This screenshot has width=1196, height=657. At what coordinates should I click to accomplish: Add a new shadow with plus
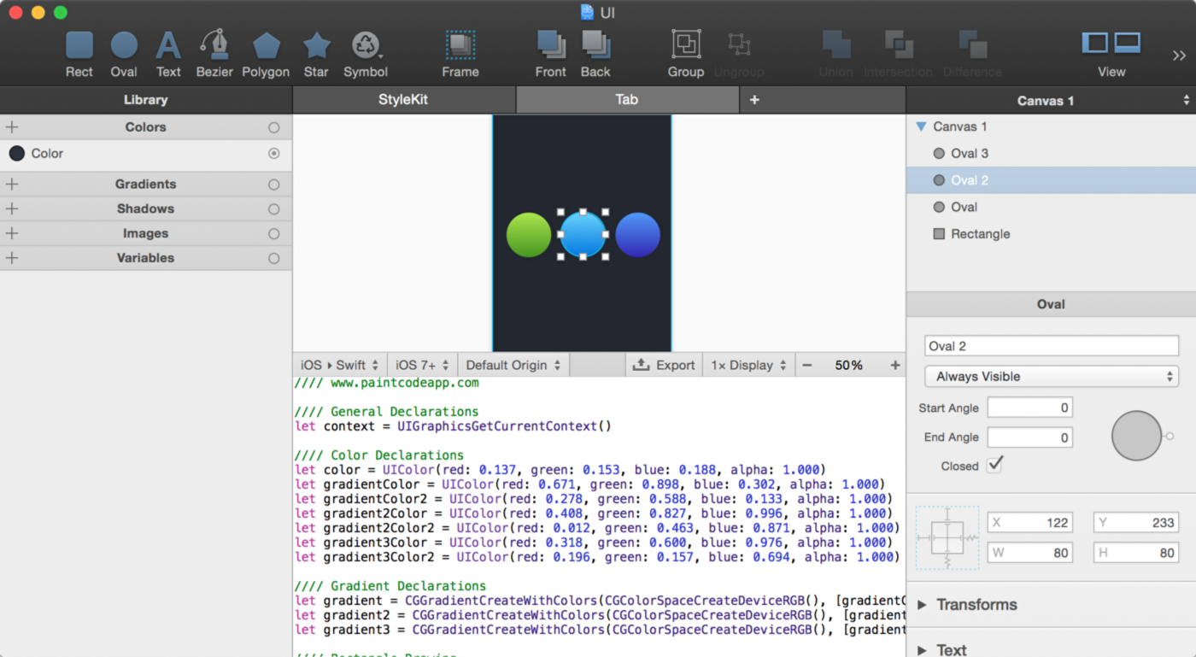click(12, 208)
